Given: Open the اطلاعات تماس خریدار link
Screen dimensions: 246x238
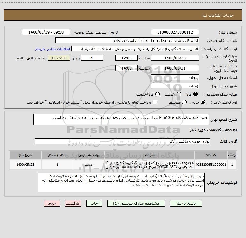Looking at the screenshot, I should coord(53,49).
